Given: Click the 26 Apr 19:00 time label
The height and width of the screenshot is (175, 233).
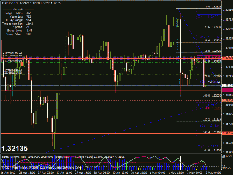Looking at the screenshot, I should tap(27, 173).
